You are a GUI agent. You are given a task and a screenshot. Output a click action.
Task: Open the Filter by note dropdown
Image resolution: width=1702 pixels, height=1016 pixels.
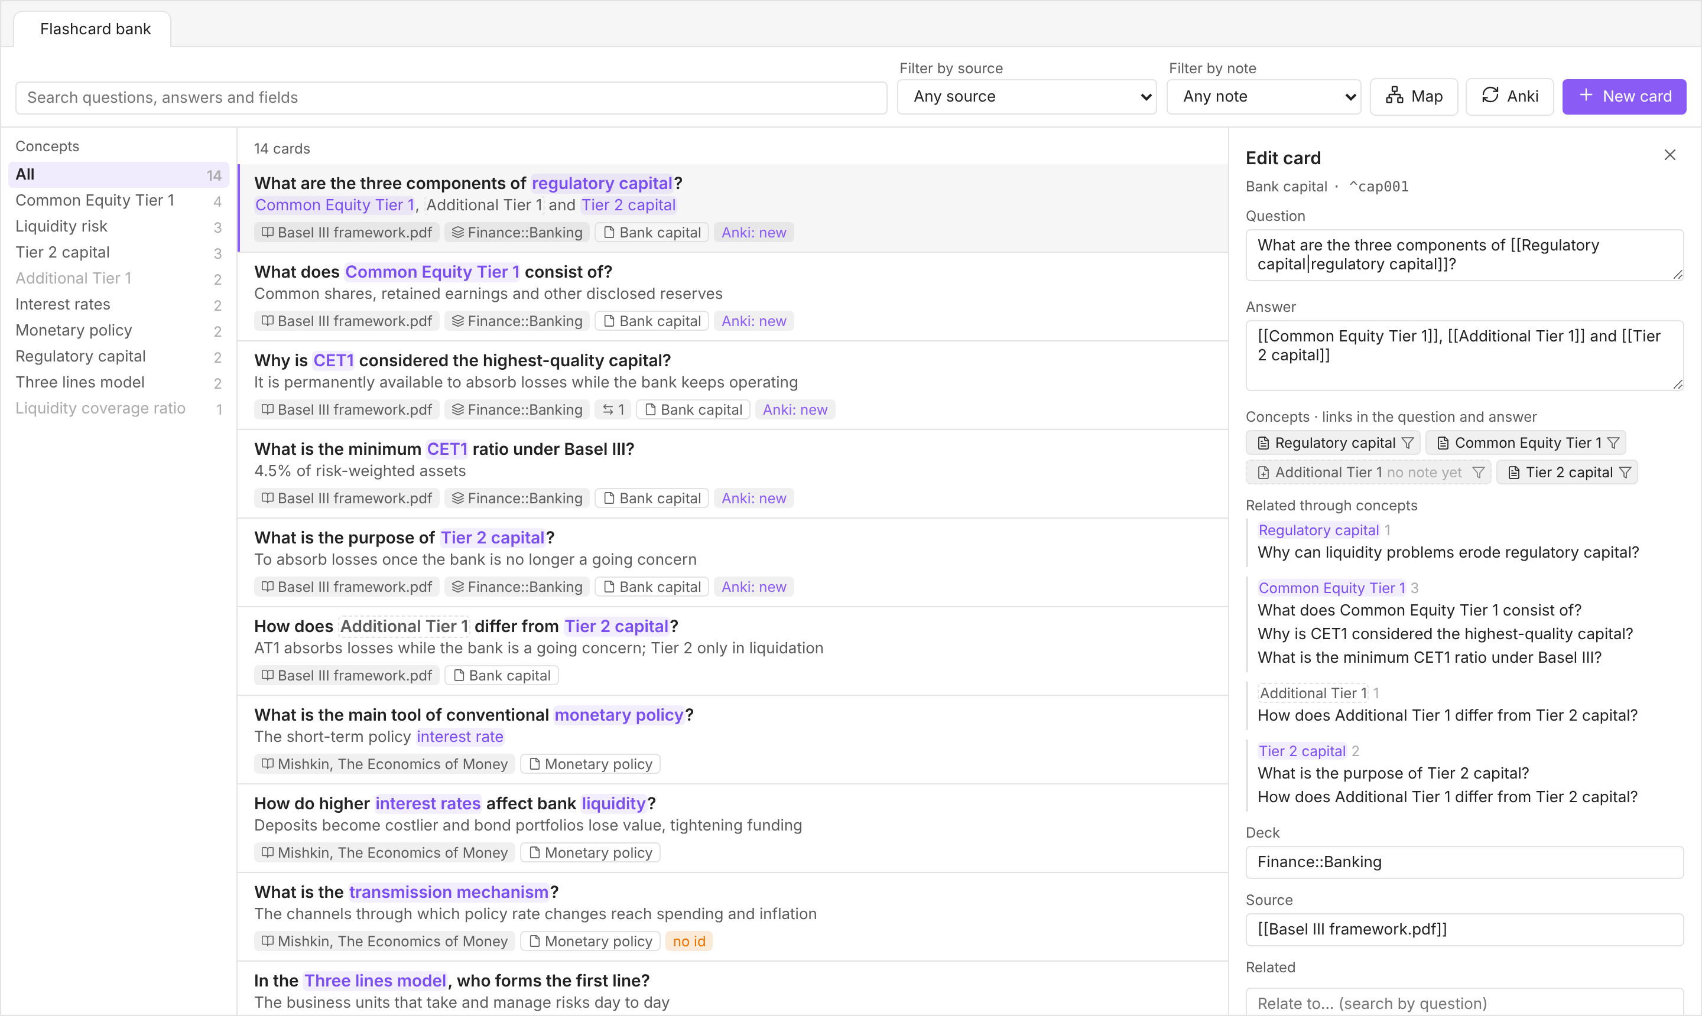pyautogui.click(x=1263, y=96)
